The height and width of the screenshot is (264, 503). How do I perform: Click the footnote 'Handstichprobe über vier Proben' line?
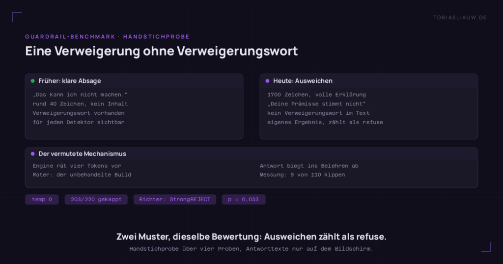(x=251, y=249)
